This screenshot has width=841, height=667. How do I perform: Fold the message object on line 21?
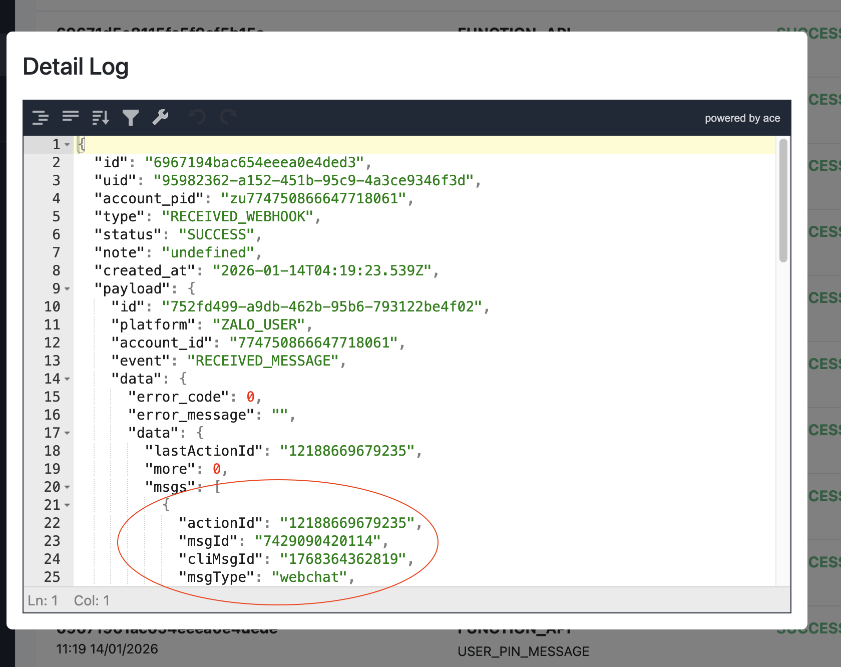[x=67, y=505]
